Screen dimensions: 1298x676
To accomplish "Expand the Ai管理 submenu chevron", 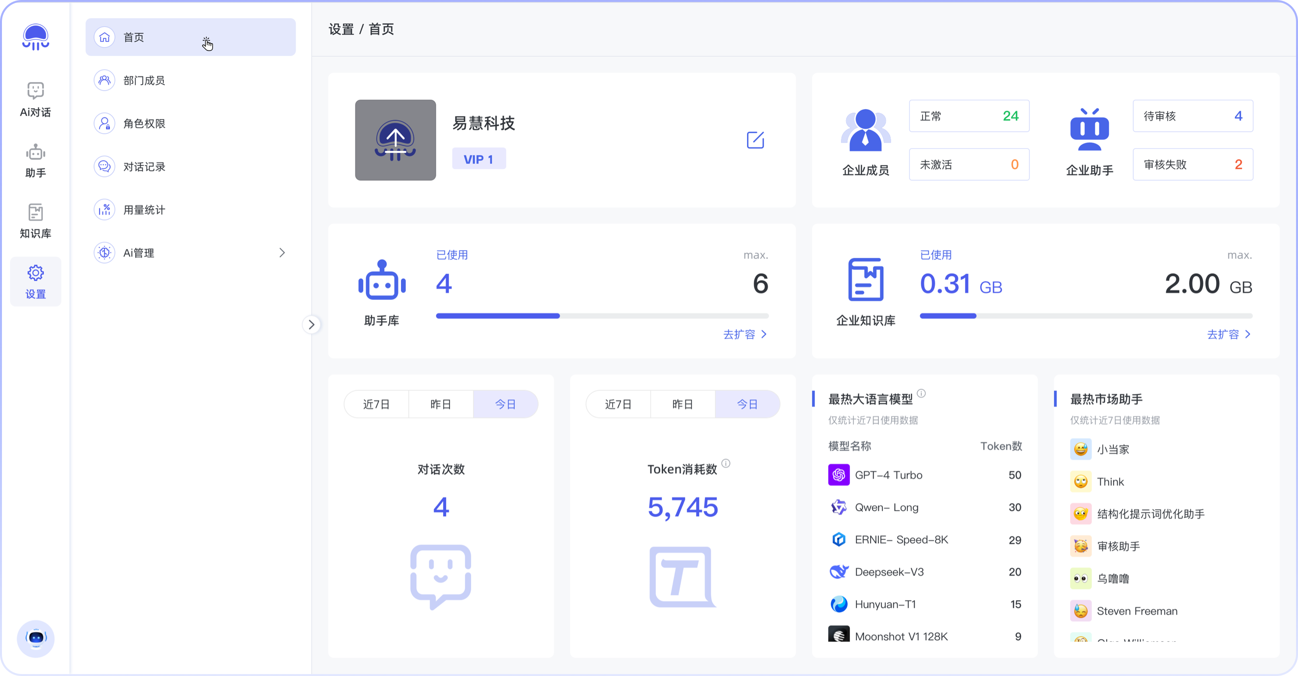I will (282, 253).
